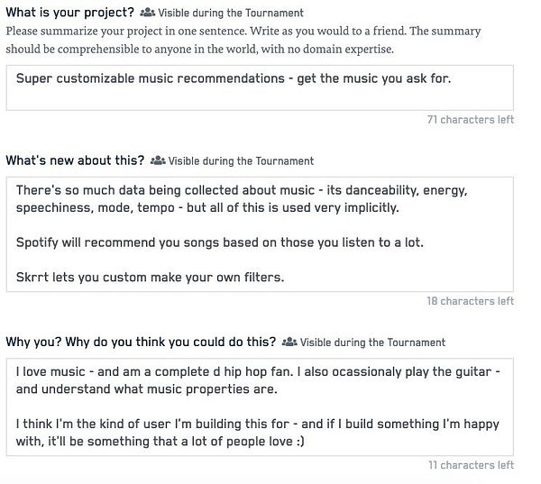Click the people icon beside "What is your project?"
The image size is (541, 484).
148,14
